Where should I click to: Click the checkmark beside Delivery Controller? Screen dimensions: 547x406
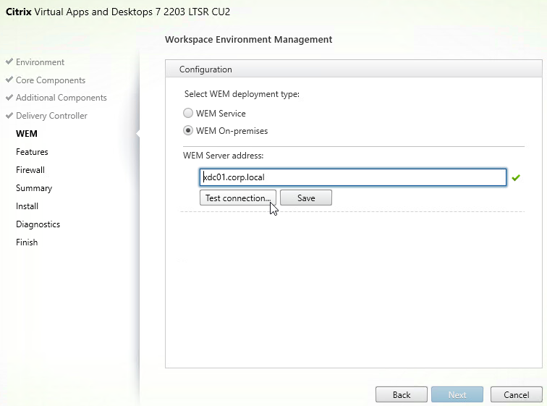[x=9, y=115]
